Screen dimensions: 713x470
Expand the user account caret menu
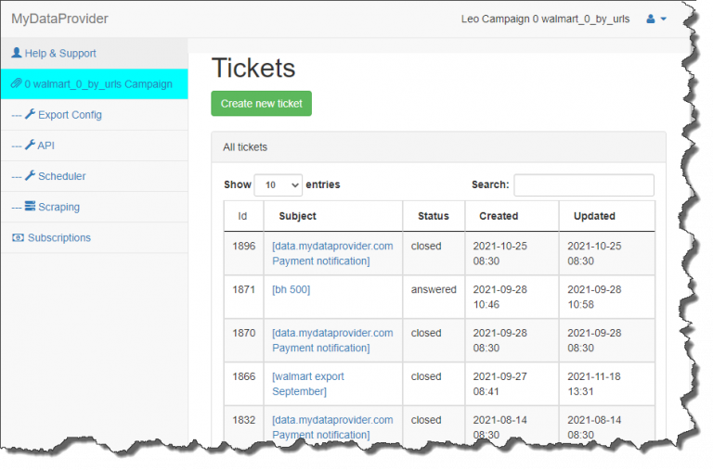[x=664, y=19]
